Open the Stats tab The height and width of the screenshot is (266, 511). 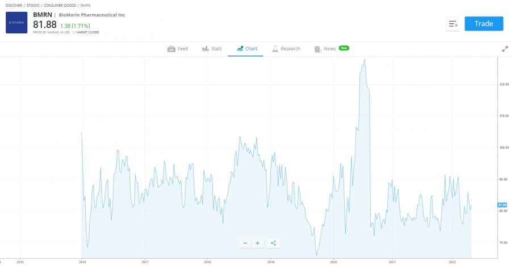[x=212, y=49]
